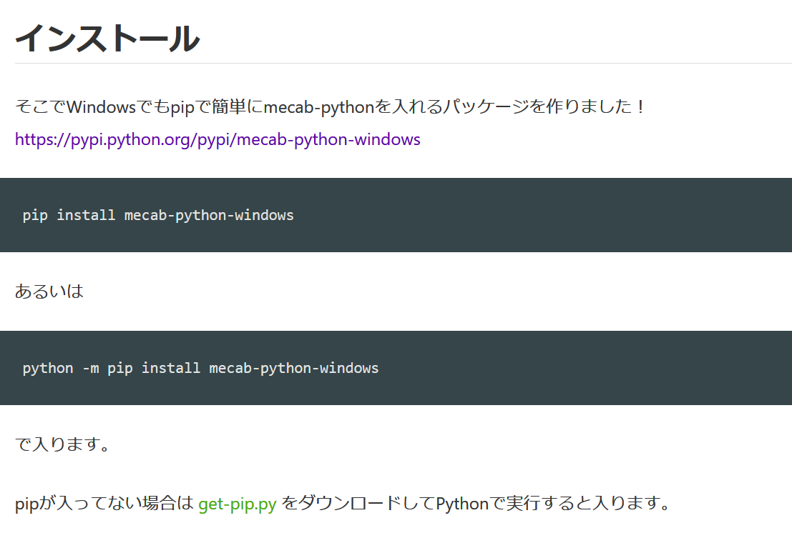Click the pip install mecab-python-windows command
The image size is (792, 533).
click(x=157, y=215)
